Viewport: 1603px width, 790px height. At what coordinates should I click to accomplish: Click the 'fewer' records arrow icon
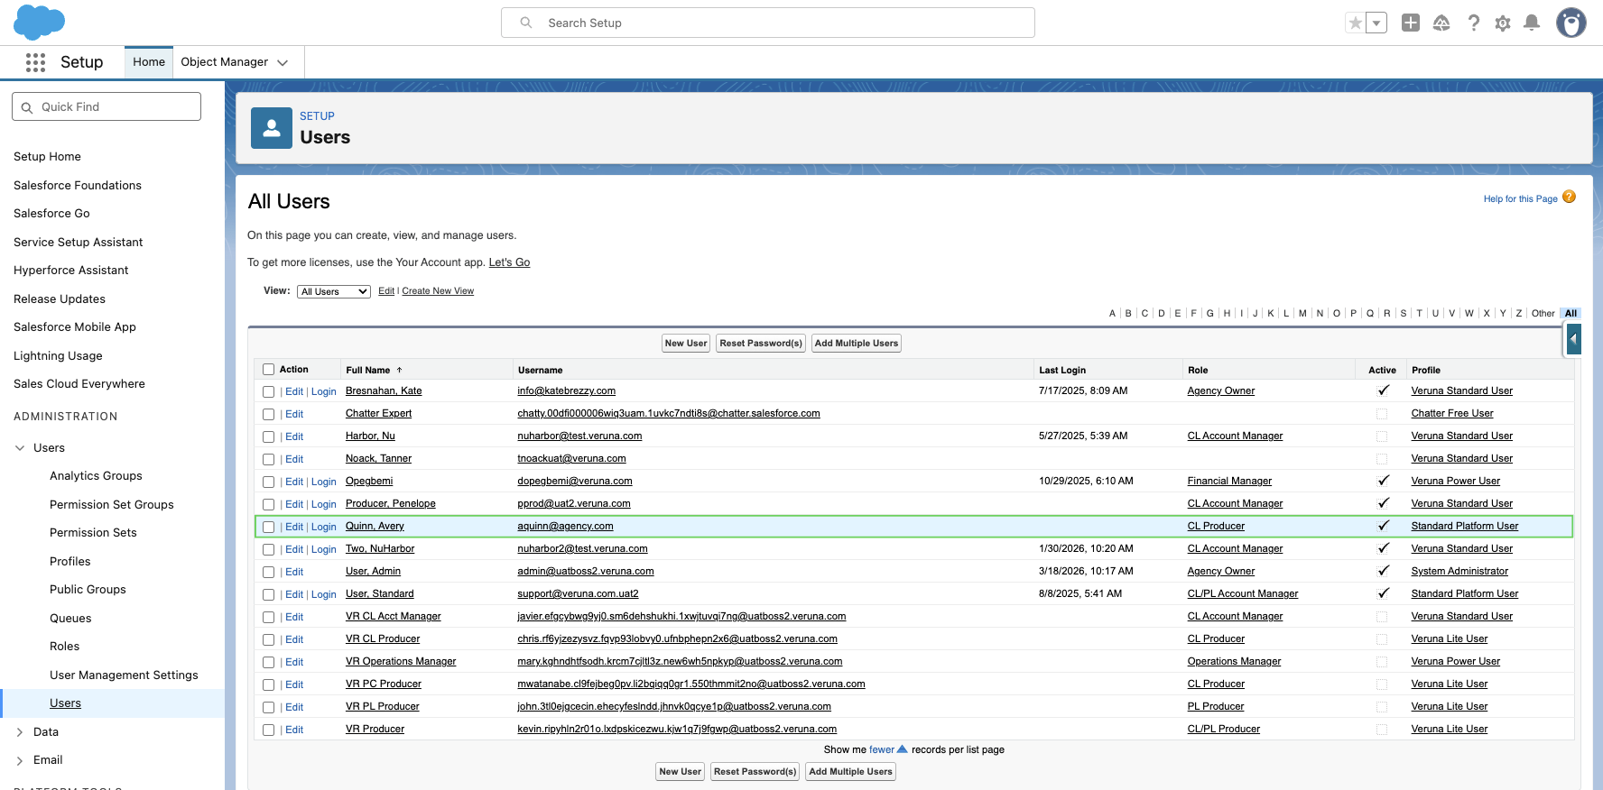point(902,749)
